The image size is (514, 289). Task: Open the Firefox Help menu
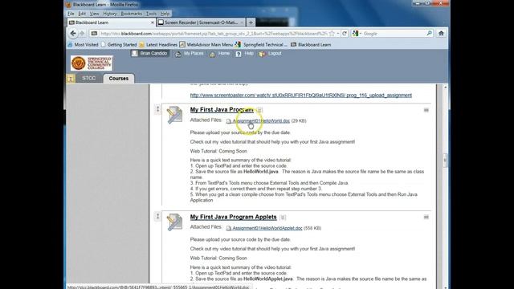click(x=165, y=14)
